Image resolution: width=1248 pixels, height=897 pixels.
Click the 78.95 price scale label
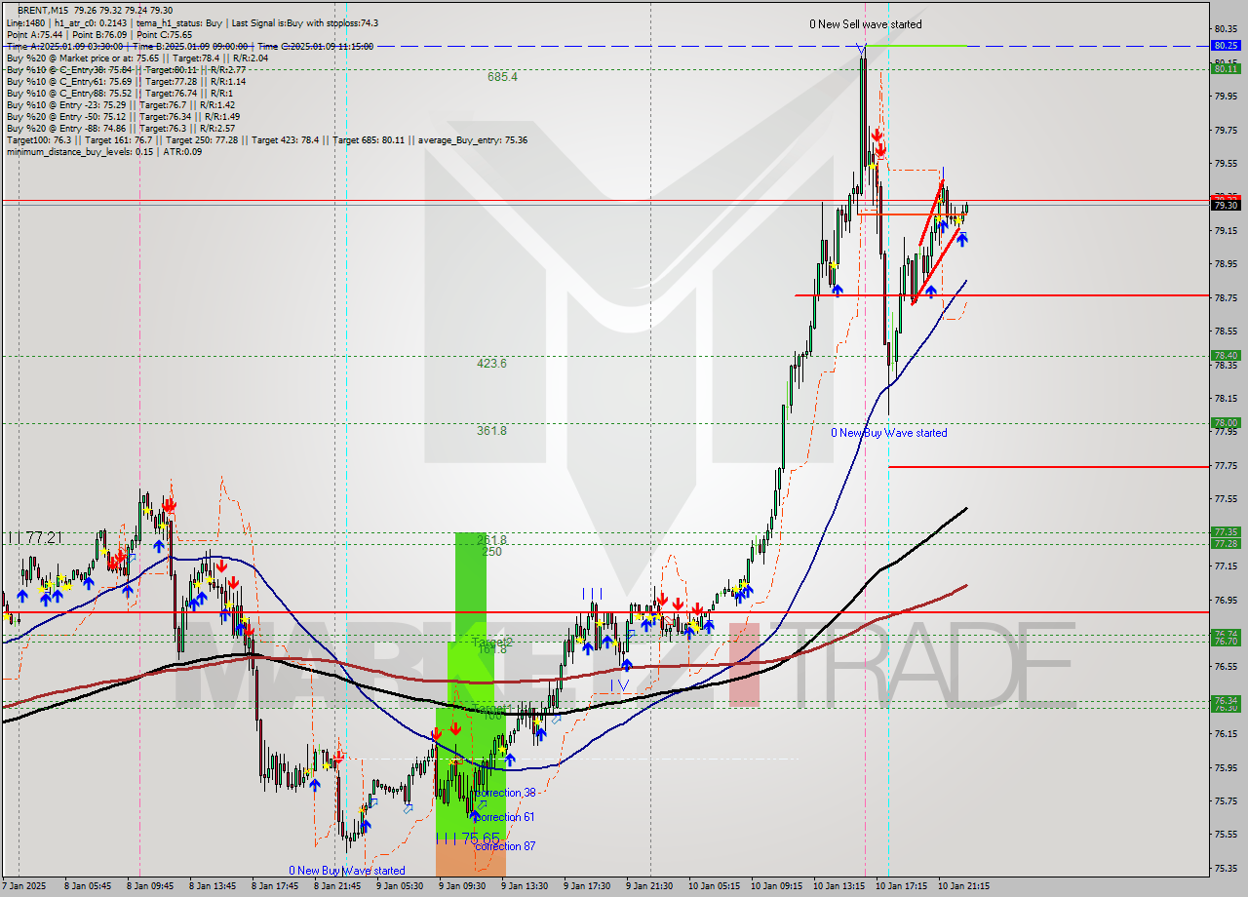click(1226, 264)
